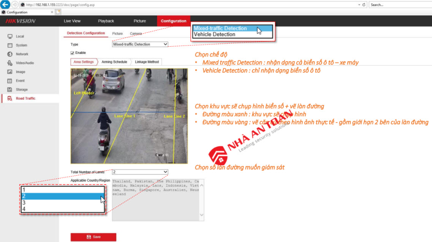Click the Network globe icon
Image resolution: width=432 pixels, height=242 pixels.
[x=10, y=54]
